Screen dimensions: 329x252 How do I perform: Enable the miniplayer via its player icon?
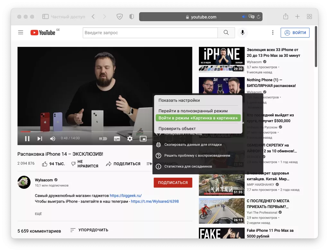143,138
